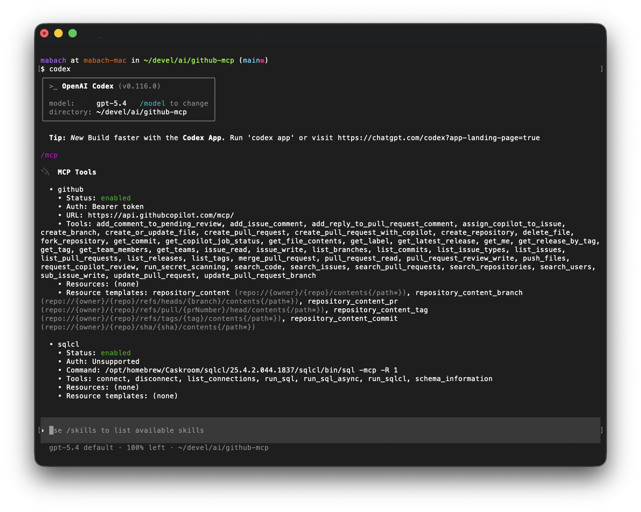
Task: Click the green enabled status under sqlcl
Action: coord(116,353)
